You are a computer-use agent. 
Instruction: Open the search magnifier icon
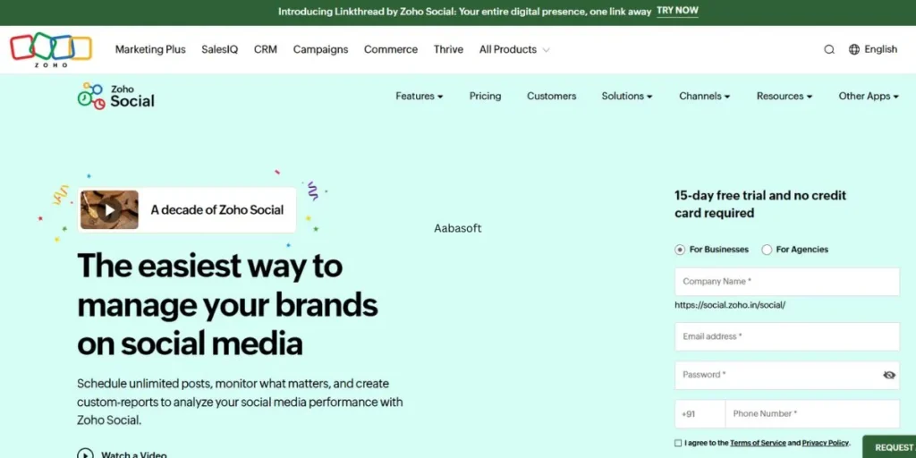pos(829,50)
